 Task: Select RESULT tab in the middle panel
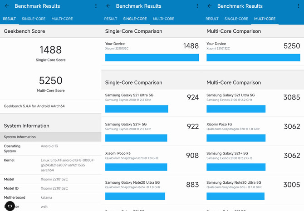click(111, 19)
